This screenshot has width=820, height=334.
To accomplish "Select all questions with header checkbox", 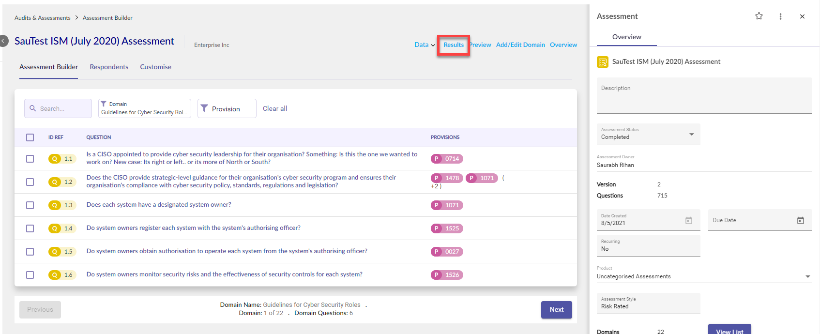I will point(30,137).
